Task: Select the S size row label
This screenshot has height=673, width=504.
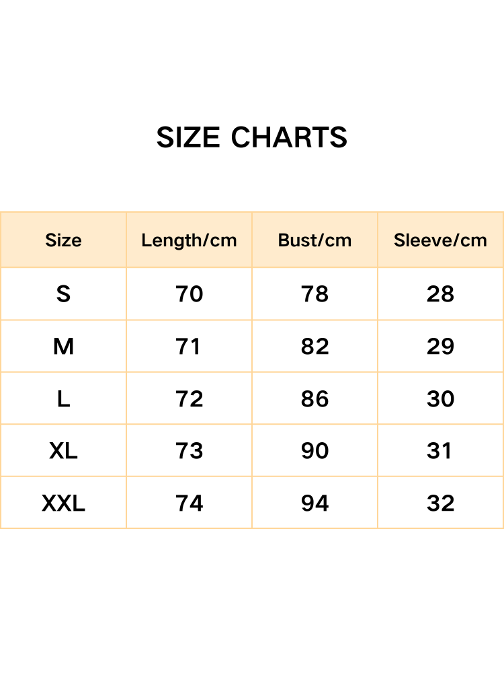Action: [x=63, y=294]
